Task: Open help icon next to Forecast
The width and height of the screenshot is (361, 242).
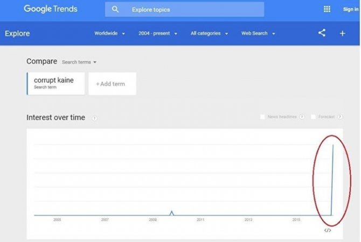Action: pos(340,117)
